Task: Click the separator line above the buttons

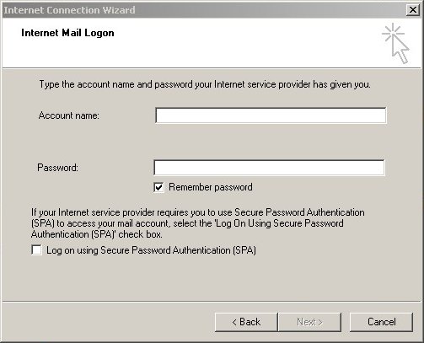Action: click(x=212, y=302)
